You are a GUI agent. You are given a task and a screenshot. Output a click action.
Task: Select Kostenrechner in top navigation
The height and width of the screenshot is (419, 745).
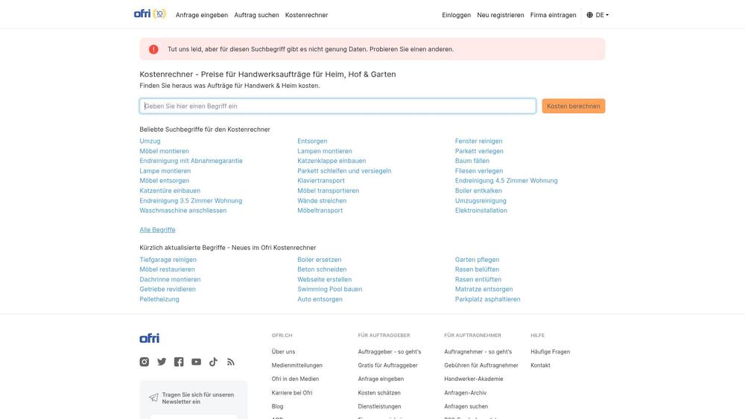pos(306,15)
